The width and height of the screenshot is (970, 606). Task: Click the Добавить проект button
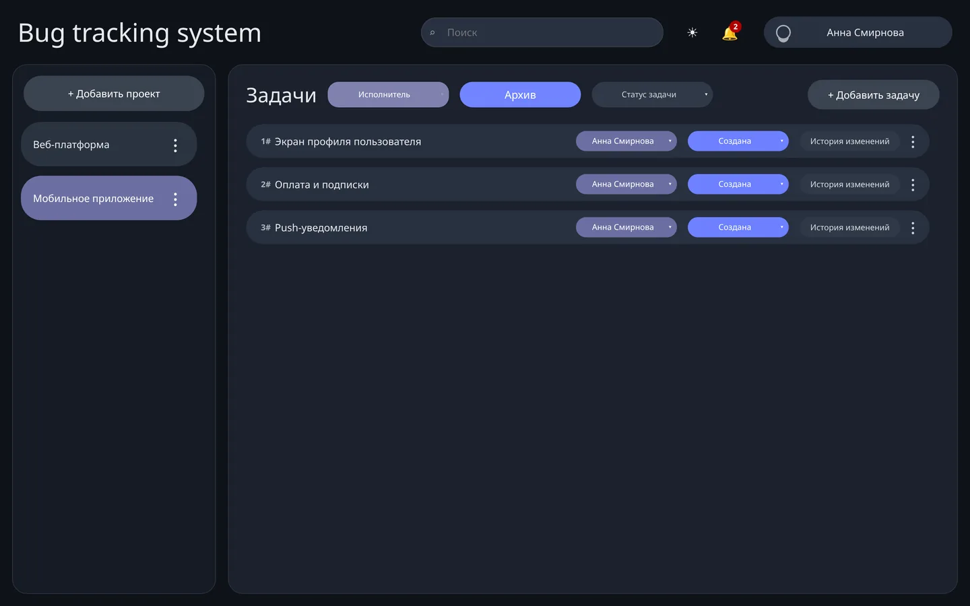click(114, 94)
